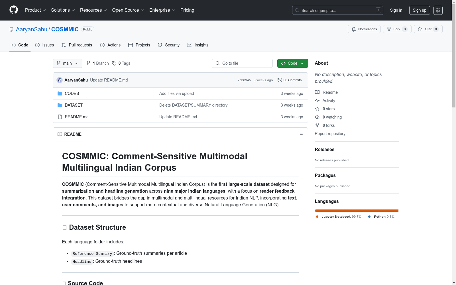Click the author name AaryanSahu in commit row
This screenshot has width=456, height=285.
76,80
